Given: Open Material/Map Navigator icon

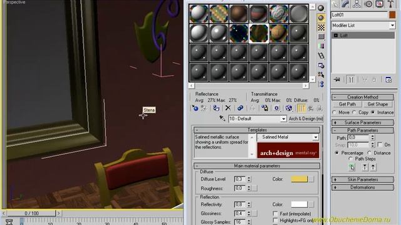Looking at the screenshot, I should (x=321, y=84).
